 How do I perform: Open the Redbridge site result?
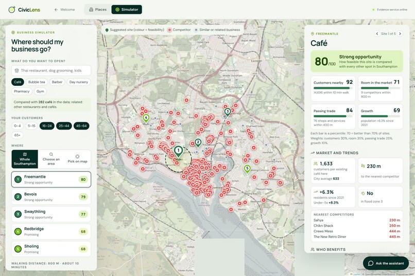pyautogui.click(x=51, y=232)
